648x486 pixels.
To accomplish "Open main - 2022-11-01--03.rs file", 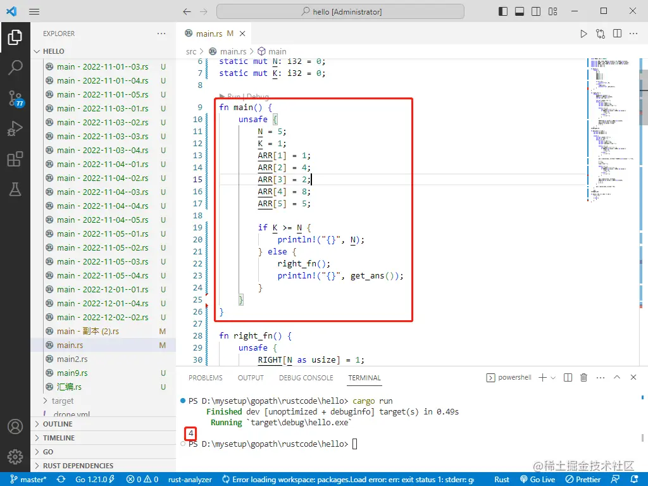I will click(104, 66).
